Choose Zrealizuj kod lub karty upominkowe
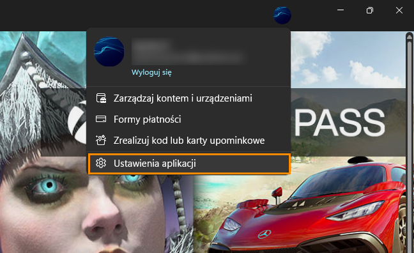The image size is (414, 253). click(x=188, y=140)
